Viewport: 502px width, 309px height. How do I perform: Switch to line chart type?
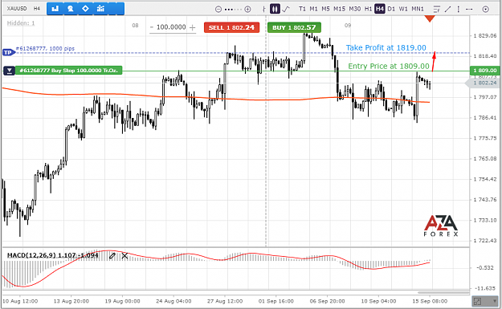tap(286, 9)
